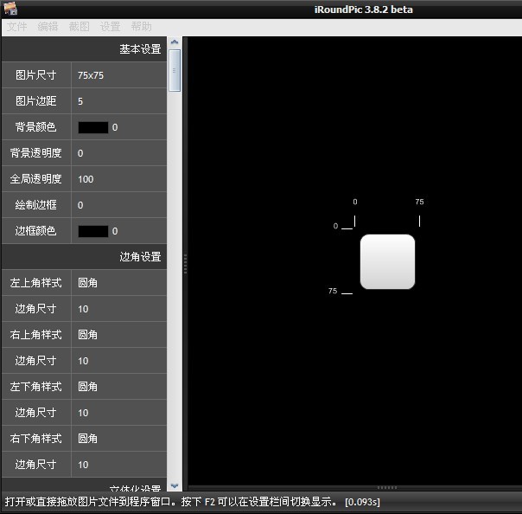Select the 边框颜色 label
This screenshot has width=522, height=514.
36,231
